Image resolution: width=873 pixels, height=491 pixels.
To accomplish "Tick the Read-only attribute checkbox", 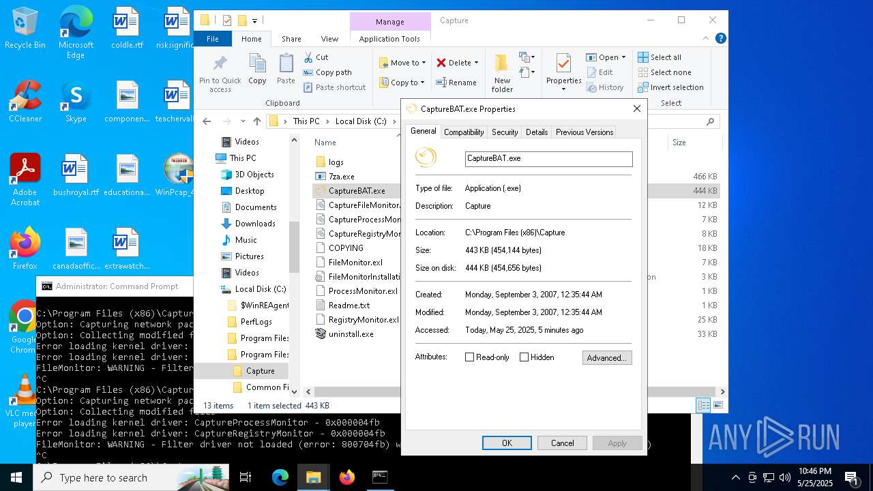I will coord(469,357).
